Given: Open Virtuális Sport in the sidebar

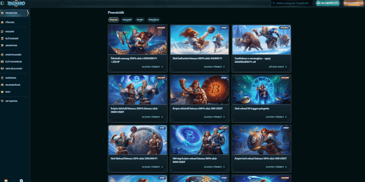Looking at the screenshot, I should coord(15,69).
